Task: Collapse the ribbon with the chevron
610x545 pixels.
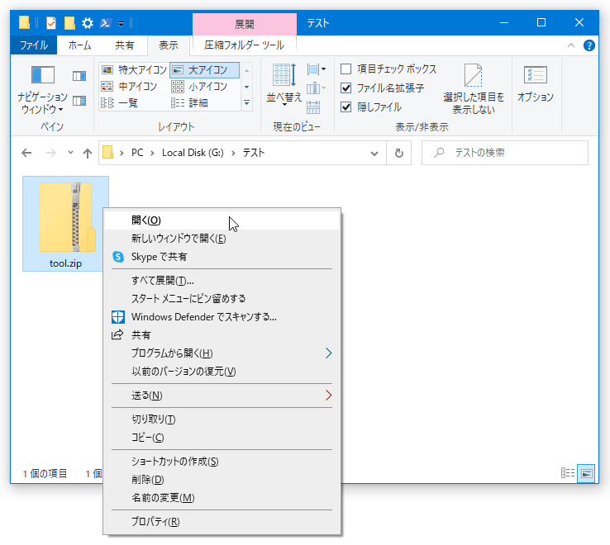Action: coord(570,45)
